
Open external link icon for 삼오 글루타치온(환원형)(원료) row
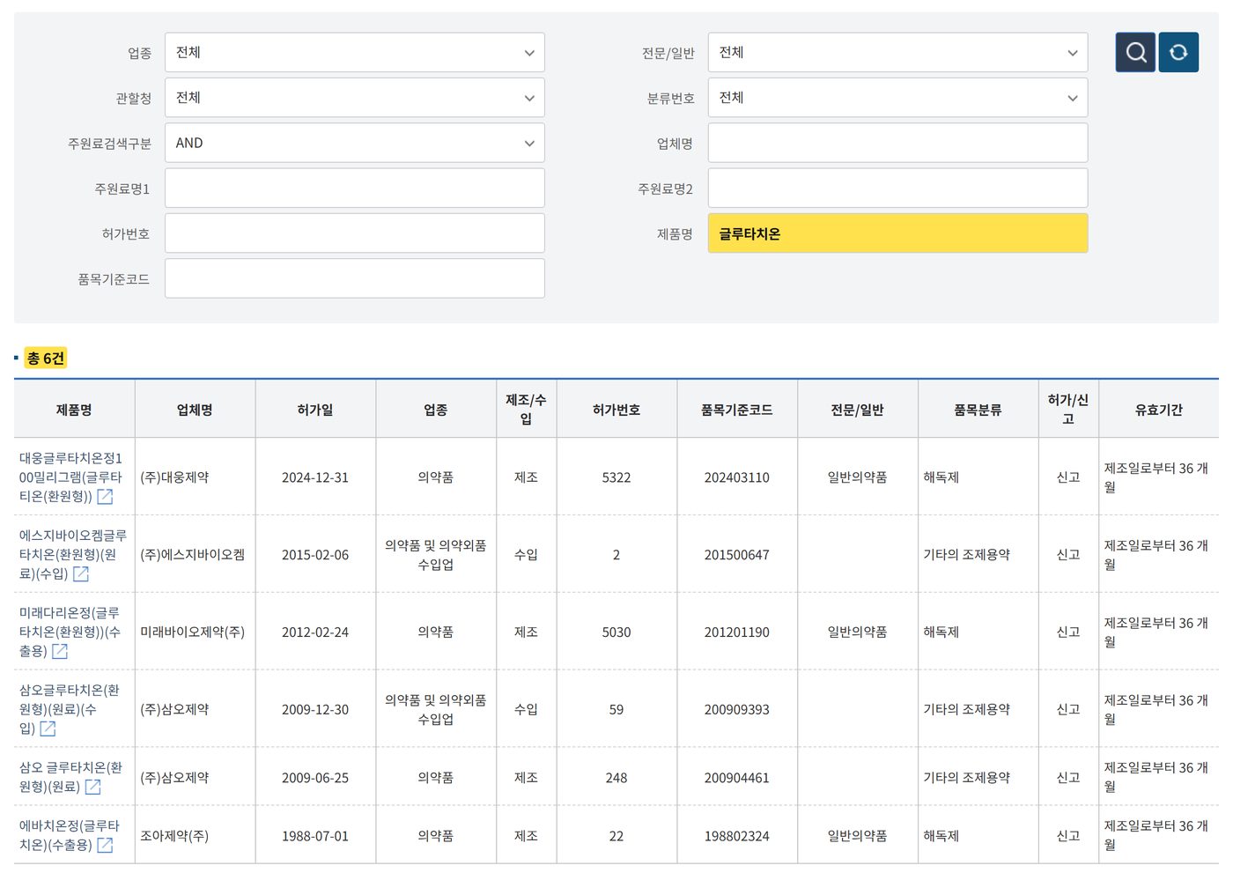pos(92,788)
